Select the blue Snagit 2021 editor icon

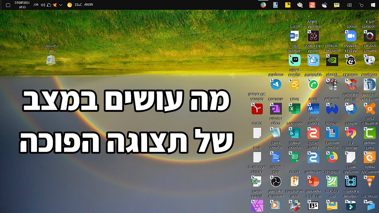point(313,157)
